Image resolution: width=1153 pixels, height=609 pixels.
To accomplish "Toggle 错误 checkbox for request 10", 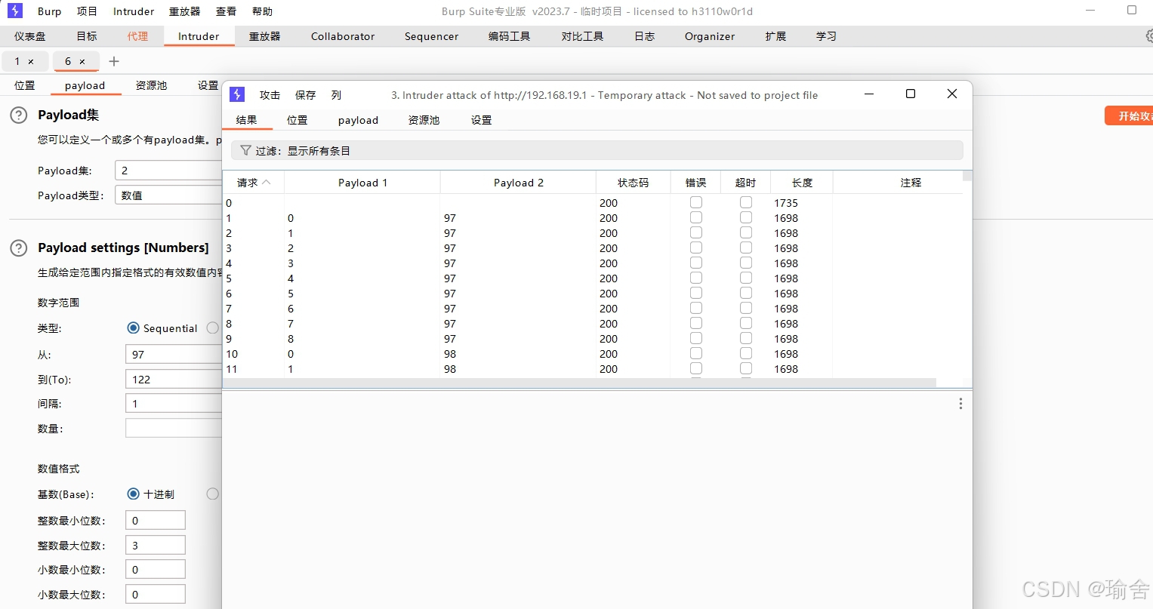I will pos(696,353).
